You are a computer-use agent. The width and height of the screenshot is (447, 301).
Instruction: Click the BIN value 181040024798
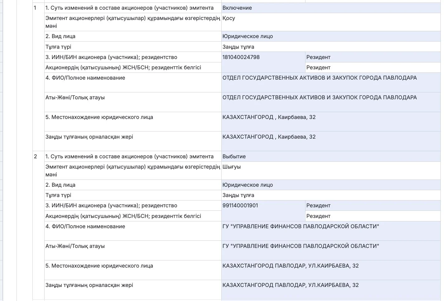pyautogui.click(x=241, y=57)
